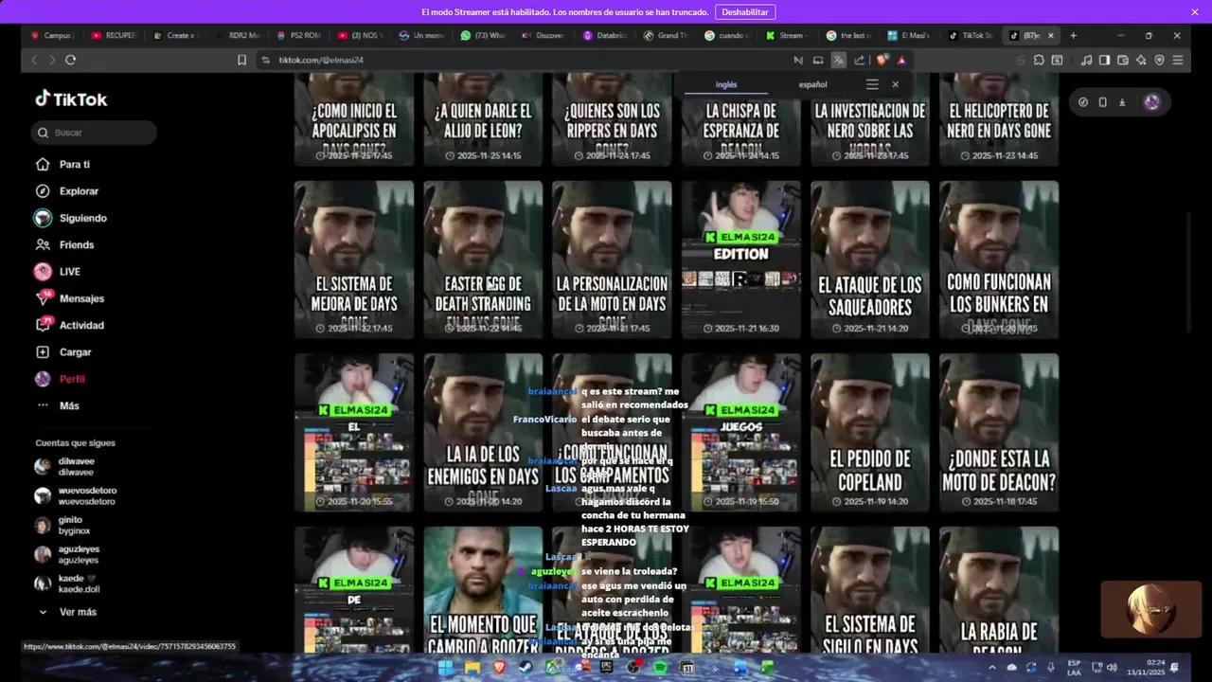
Task: Open Brave browser from taskbar
Action: point(499,668)
